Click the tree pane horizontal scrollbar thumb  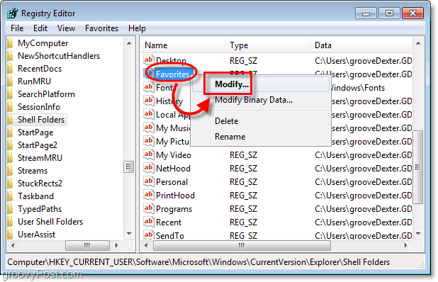[x=87, y=245]
